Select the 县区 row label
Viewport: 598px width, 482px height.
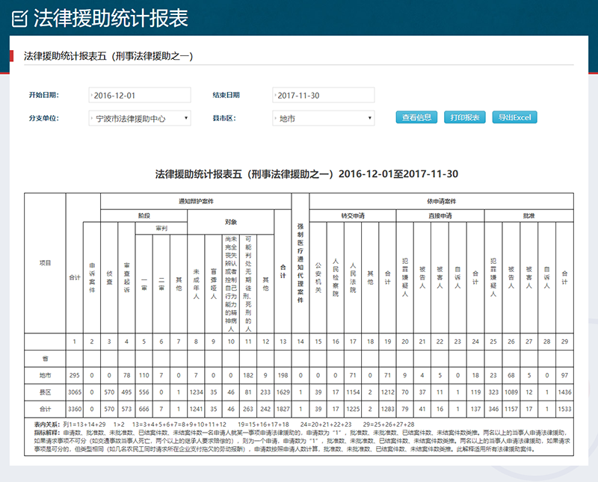[x=45, y=392]
